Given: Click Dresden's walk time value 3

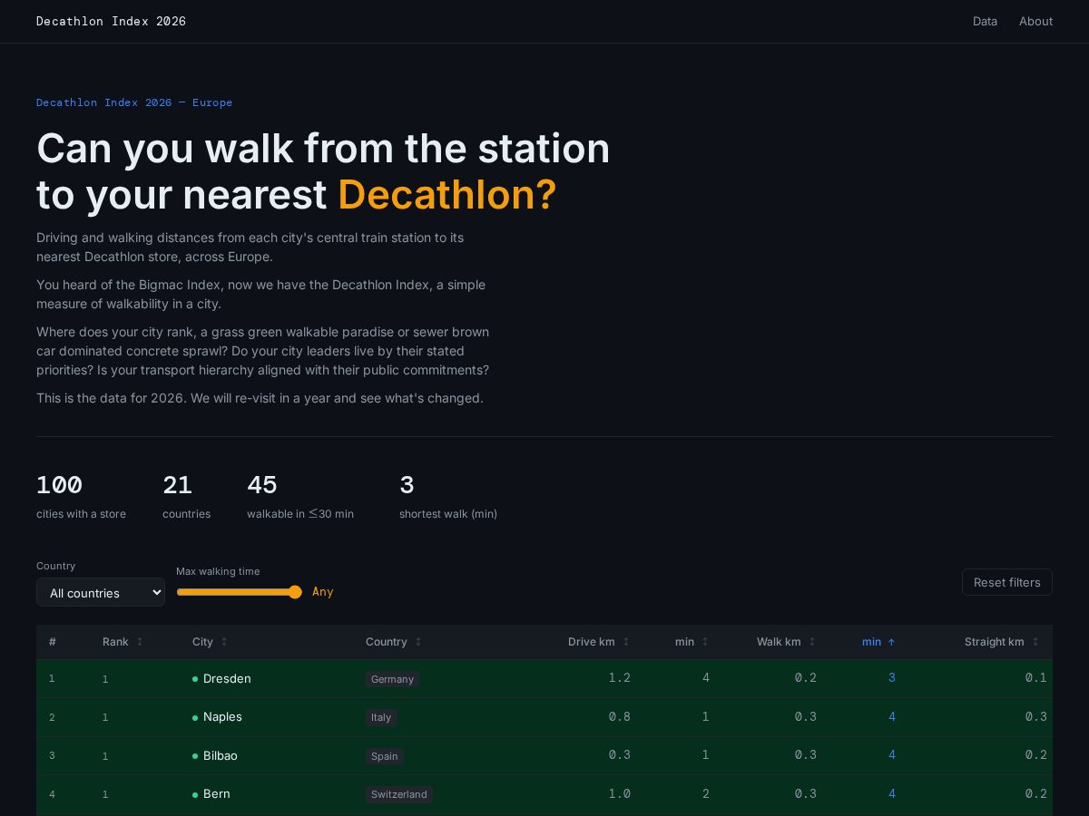Looking at the screenshot, I should [892, 677].
